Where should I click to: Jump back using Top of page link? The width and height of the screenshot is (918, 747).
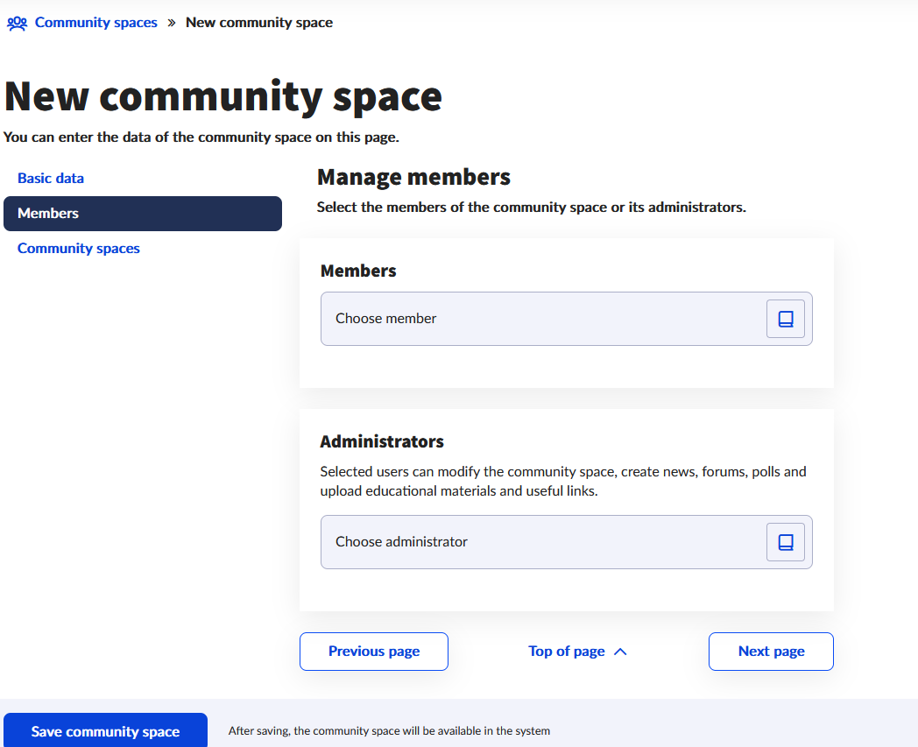(566, 652)
